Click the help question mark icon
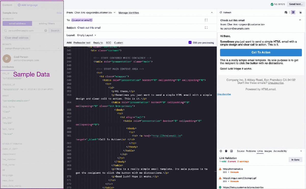The image size is (306, 189). click(46, 30)
